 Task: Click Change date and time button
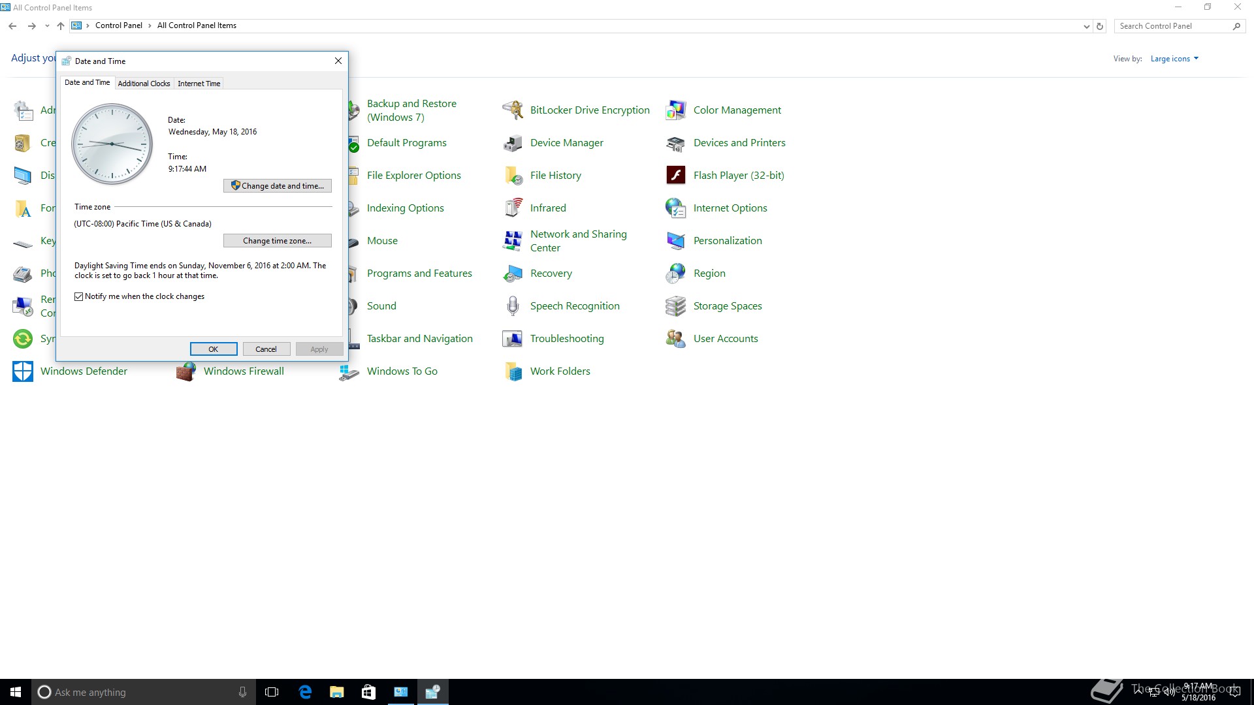(x=278, y=186)
